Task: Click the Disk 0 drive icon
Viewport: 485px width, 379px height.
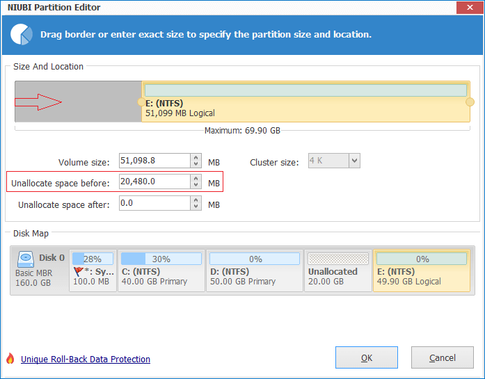Action: (26, 258)
